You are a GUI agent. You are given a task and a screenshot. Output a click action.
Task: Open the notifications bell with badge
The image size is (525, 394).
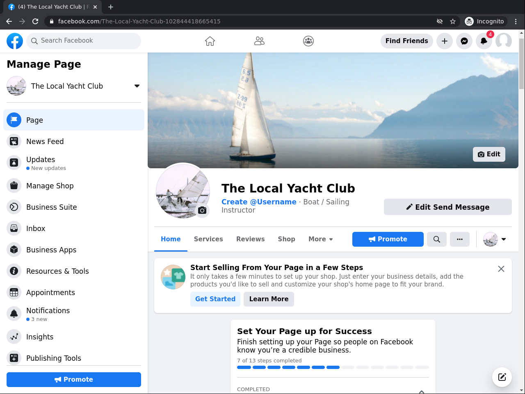484,41
